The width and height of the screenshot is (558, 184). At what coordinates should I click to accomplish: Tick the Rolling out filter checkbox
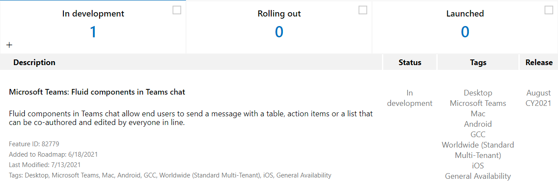click(363, 10)
